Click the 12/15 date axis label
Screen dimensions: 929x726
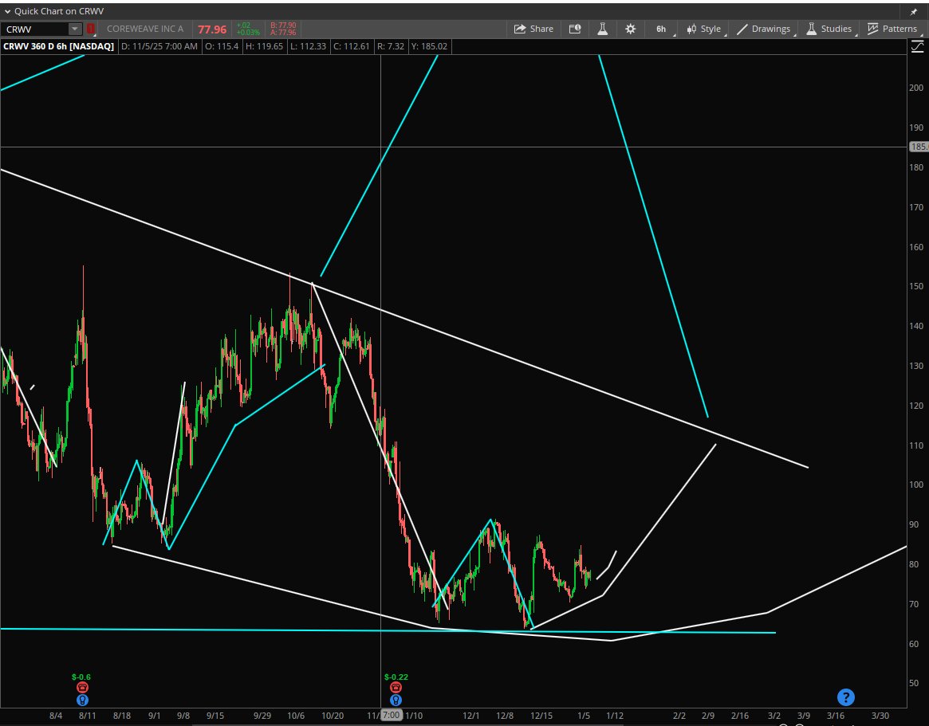click(541, 716)
